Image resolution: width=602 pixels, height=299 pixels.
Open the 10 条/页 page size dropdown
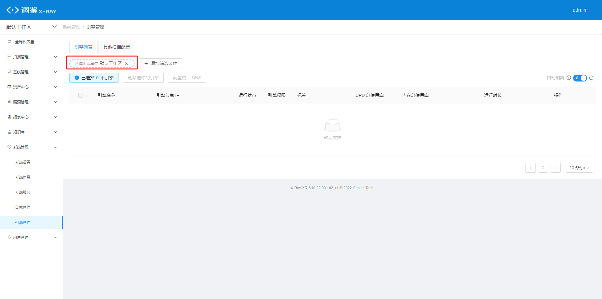[x=579, y=168]
